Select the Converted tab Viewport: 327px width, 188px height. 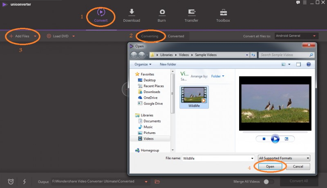[176, 36]
